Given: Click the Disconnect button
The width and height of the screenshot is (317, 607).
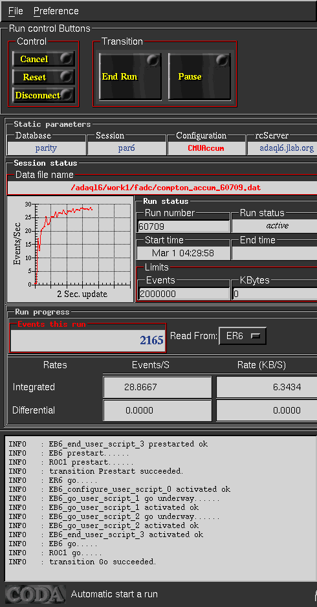Looking at the screenshot, I should coord(43,95).
